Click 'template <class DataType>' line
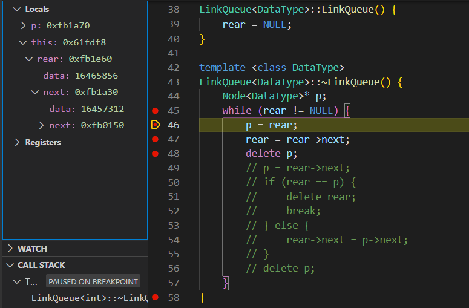Image resolution: width=469 pixels, height=308 pixels. point(272,68)
